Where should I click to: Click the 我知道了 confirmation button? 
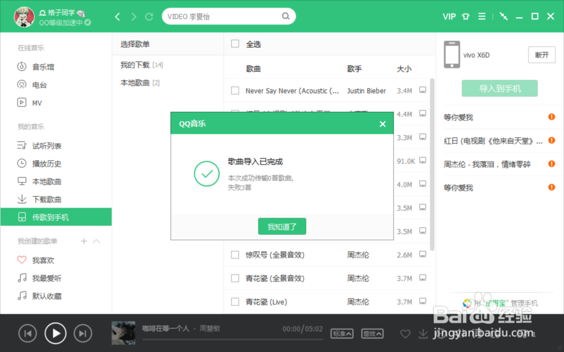tap(281, 226)
